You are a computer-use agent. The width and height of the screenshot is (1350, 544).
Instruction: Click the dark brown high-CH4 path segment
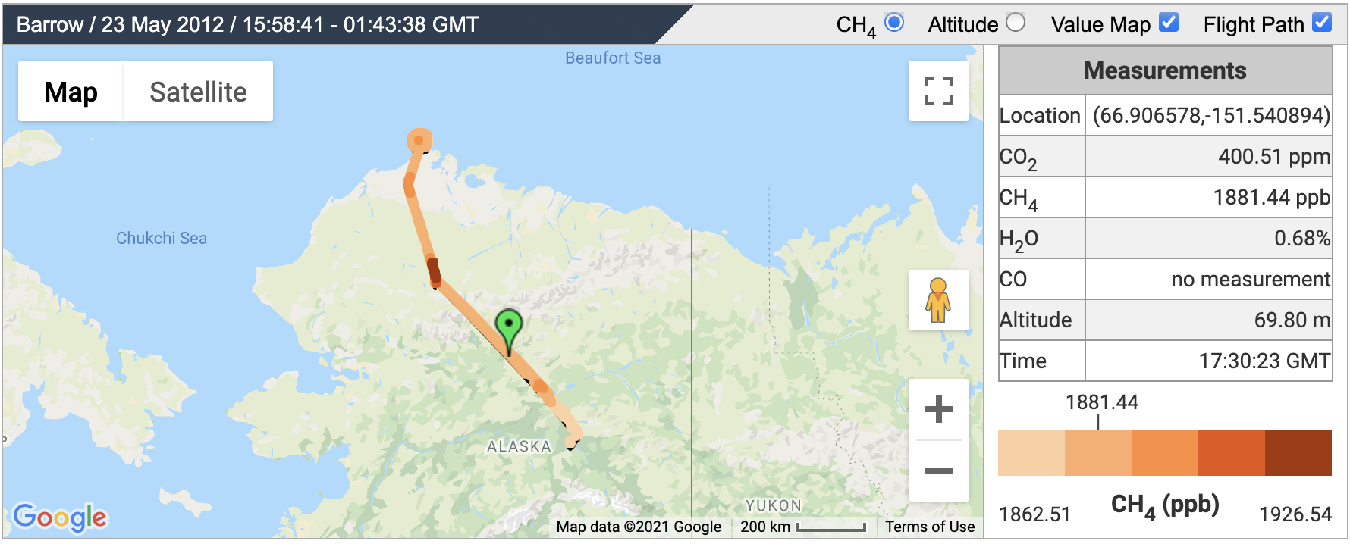pos(433,271)
